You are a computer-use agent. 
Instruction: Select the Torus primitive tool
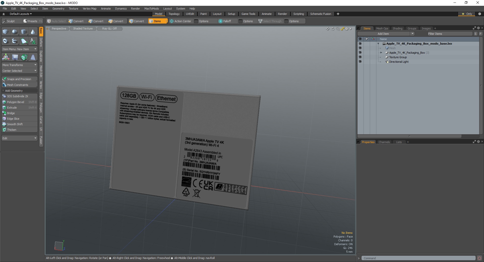pyautogui.click(x=5, y=41)
